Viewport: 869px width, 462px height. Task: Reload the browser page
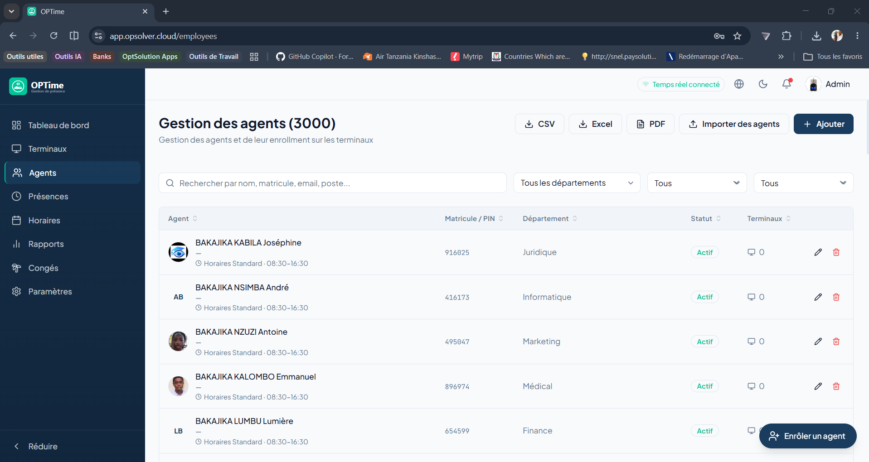tap(53, 36)
